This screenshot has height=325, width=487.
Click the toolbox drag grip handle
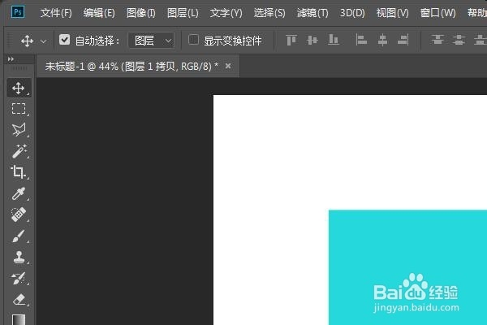point(19,68)
